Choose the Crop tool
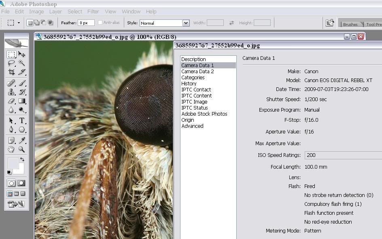Viewport: 382px width, 239px height. (11, 72)
